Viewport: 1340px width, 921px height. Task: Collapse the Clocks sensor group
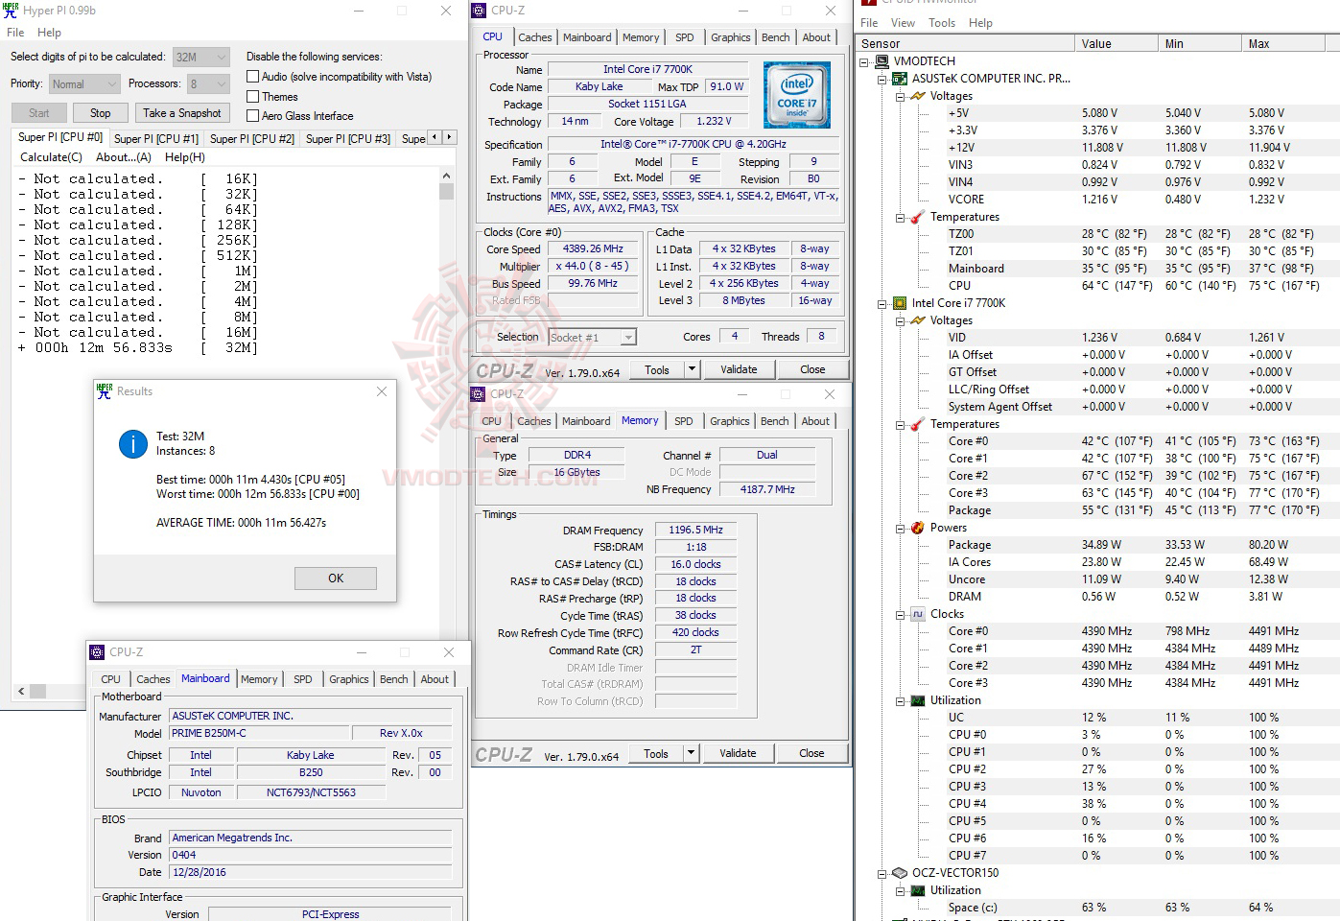(901, 614)
